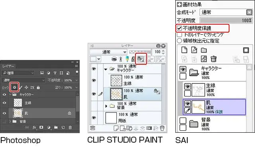
Task: Open Photoshop's blend mode 通常 dropdown
Action: [23, 80]
